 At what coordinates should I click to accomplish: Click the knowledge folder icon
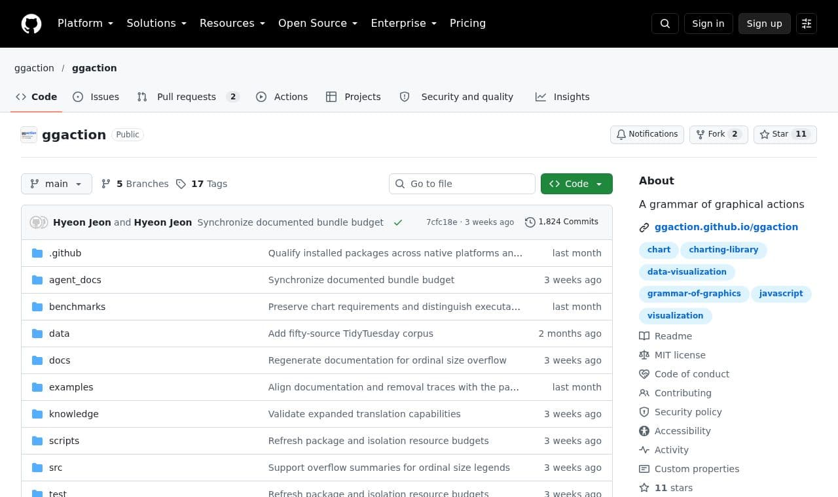[x=37, y=414]
